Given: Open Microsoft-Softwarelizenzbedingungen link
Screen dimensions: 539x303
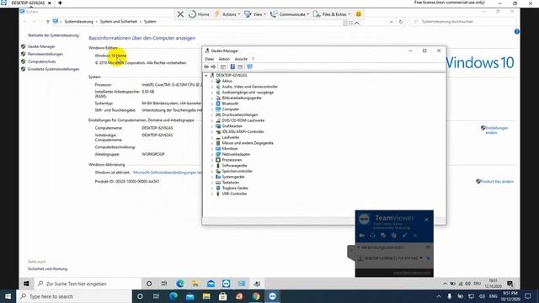Looking at the screenshot, I should tap(168, 173).
